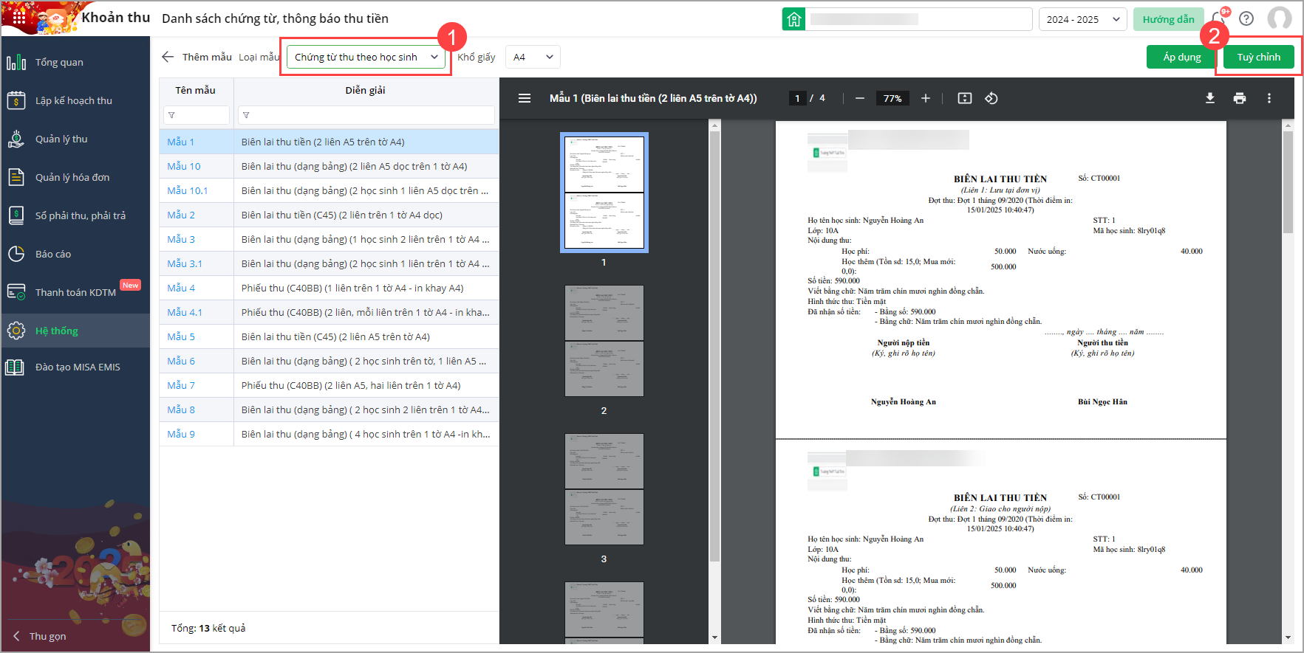Click the green home school icon

pos(793,19)
